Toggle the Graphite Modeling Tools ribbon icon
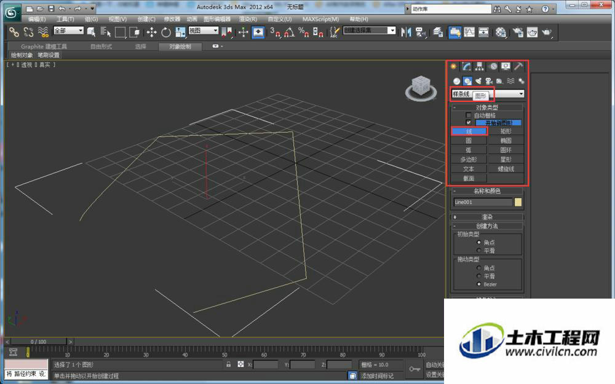Viewport: 615px width, 384px height. coord(454,32)
